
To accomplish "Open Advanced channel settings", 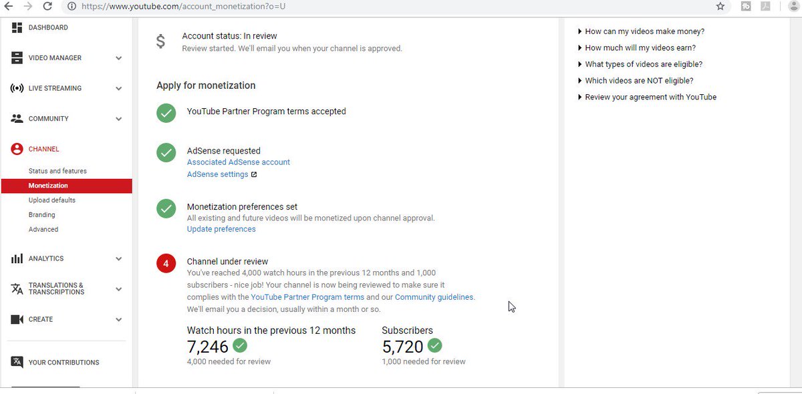I will 43,229.
